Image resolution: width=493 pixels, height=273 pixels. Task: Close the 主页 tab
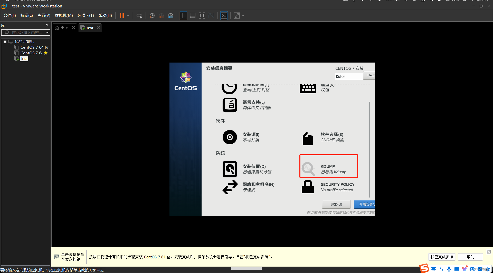click(x=73, y=27)
